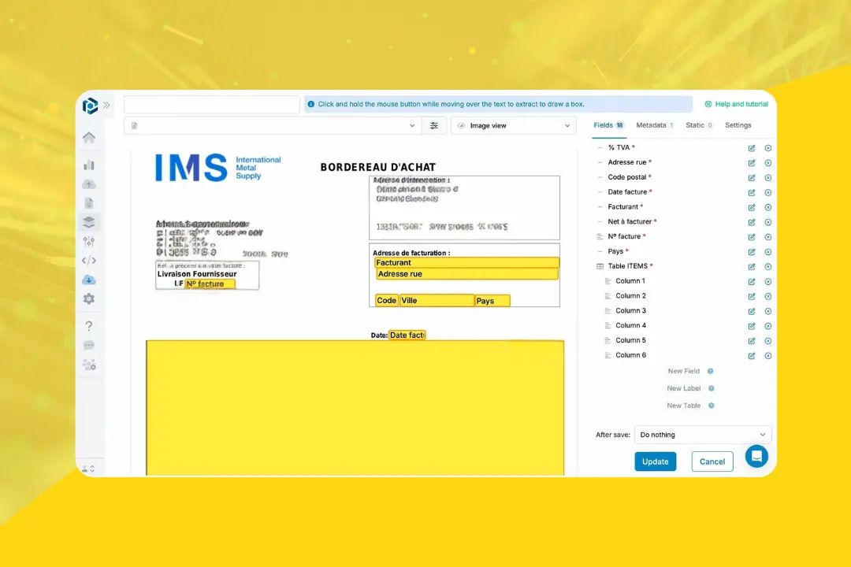851x567 pixels.
Task: Open the question mark help icon
Action: [89, 325]
